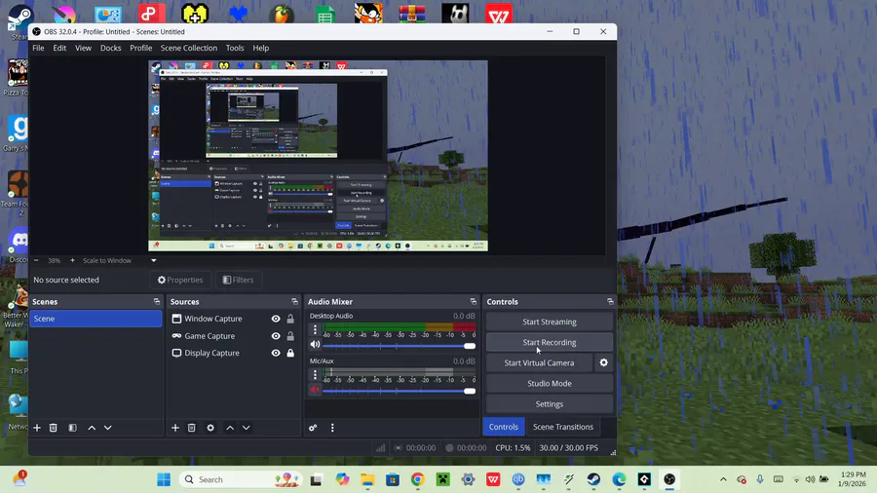
Task: Toggle lock on Display Capture
Action: 290,353
